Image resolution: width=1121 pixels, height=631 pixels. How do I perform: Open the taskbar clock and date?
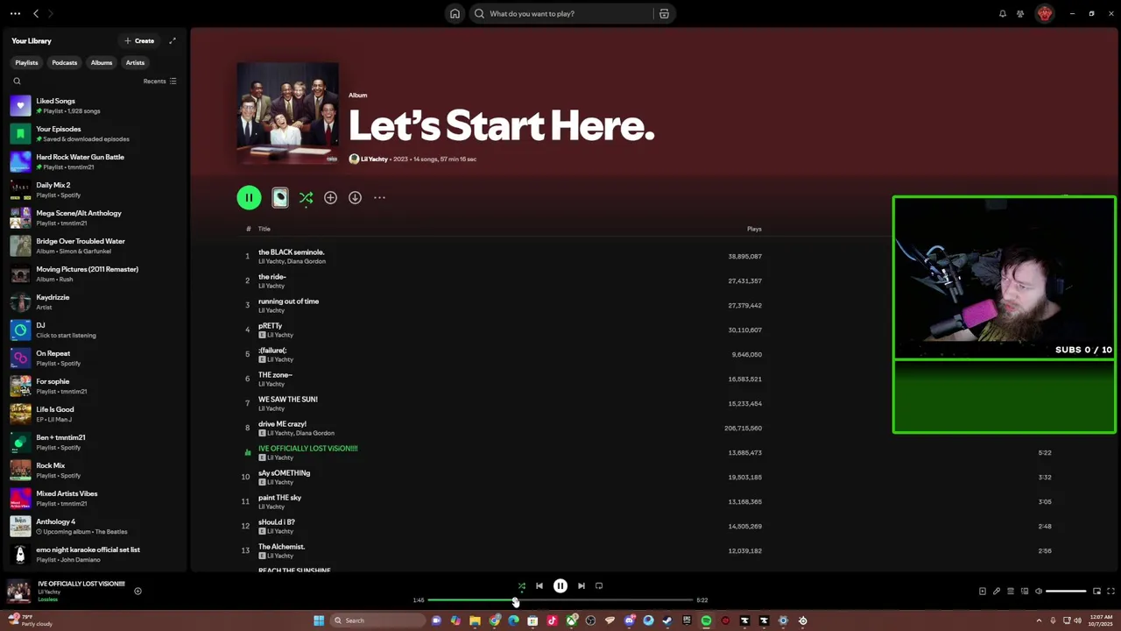click(x=1101, y=620)
